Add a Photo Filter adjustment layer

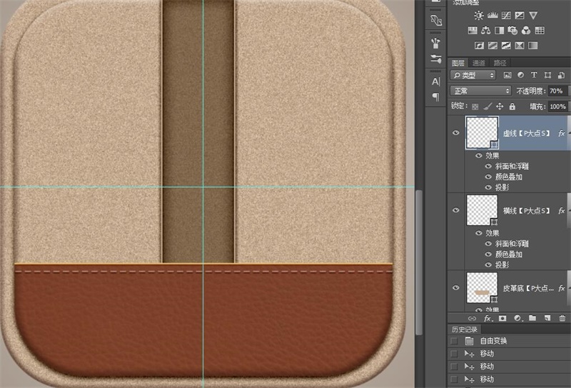click(512, 31)
